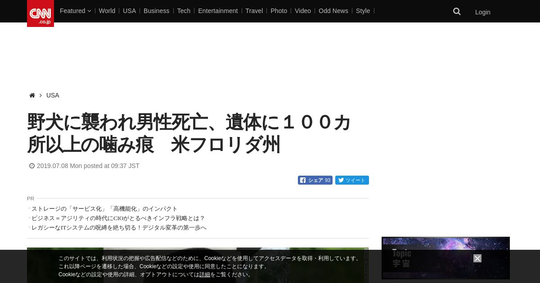Open the Travel section
This screenshot has height=283, width=540.
pos(254,11)
